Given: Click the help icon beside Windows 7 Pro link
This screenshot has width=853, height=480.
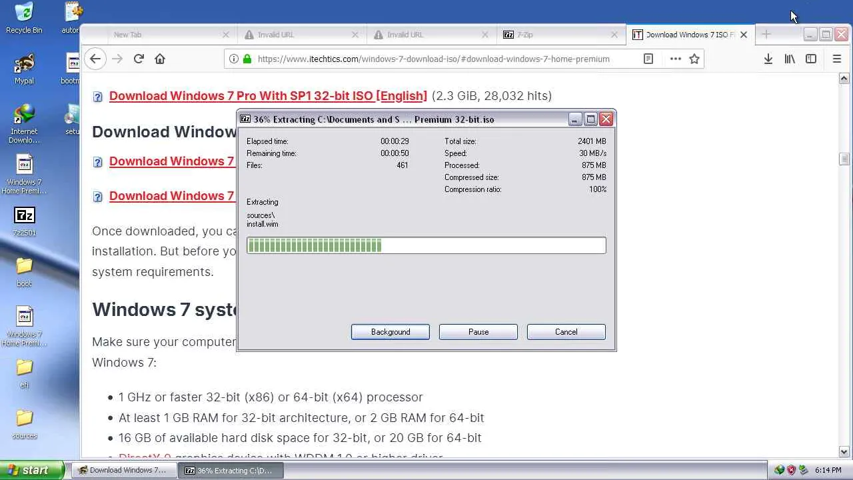Looking at the screenshot, I should (97, 97).
